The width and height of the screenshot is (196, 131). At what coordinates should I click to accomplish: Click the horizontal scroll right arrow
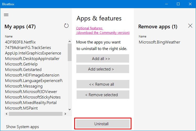[x=65, y=114]
